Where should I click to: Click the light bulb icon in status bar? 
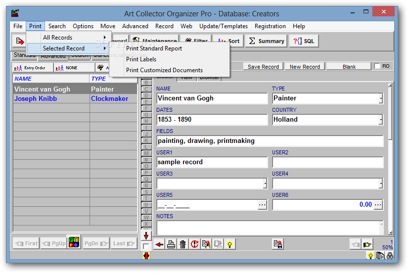point(370,256)
